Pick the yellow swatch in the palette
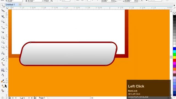The width and height of the screenshot is (176, 99). (x=174, y=57)
